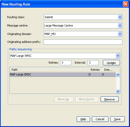The image size is (130, 127).
Task: Save the new routing rule
Action: point(117,119)
